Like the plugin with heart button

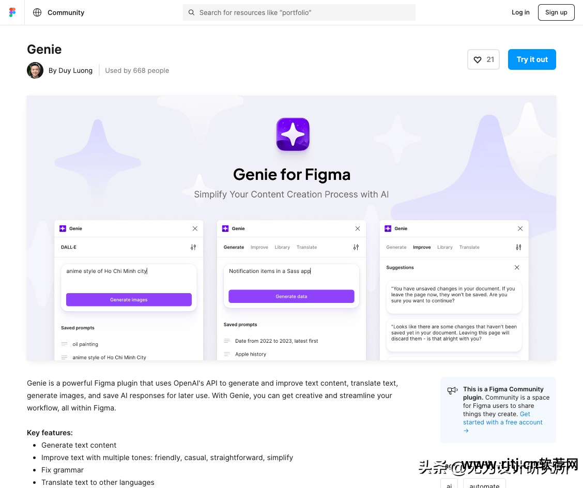(483, 59)
